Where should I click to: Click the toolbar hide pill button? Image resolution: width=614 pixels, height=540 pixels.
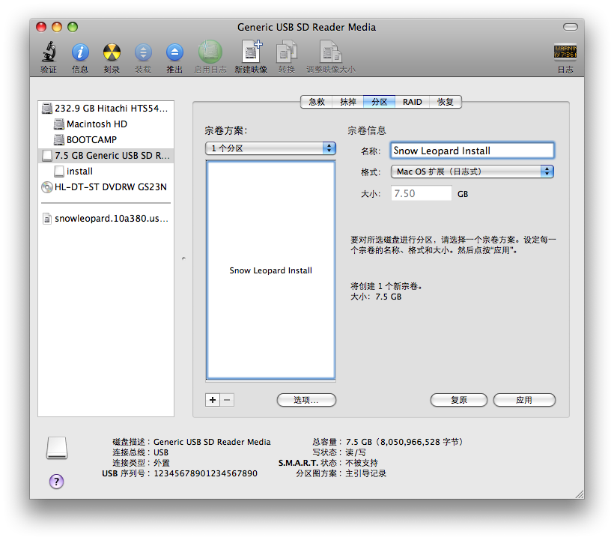coord(570,27)
